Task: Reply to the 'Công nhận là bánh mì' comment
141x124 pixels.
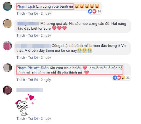Action: pyautogui.click(x=33, y=58)
